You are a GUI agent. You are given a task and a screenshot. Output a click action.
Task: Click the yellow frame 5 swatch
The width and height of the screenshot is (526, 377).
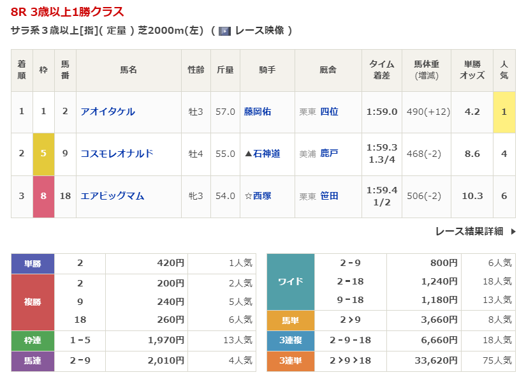coord(43,154)
